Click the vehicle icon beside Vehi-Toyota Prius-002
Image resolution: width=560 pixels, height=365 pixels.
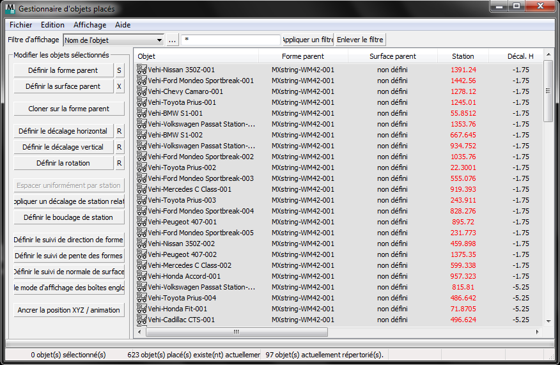click(x=142, y=167)
